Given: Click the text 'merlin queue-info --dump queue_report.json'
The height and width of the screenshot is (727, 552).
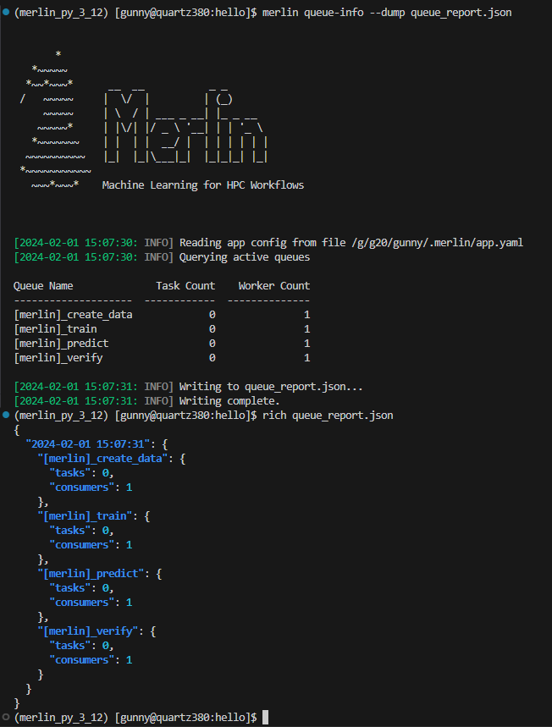Looking at the screenshot, I should pos(387,13).
